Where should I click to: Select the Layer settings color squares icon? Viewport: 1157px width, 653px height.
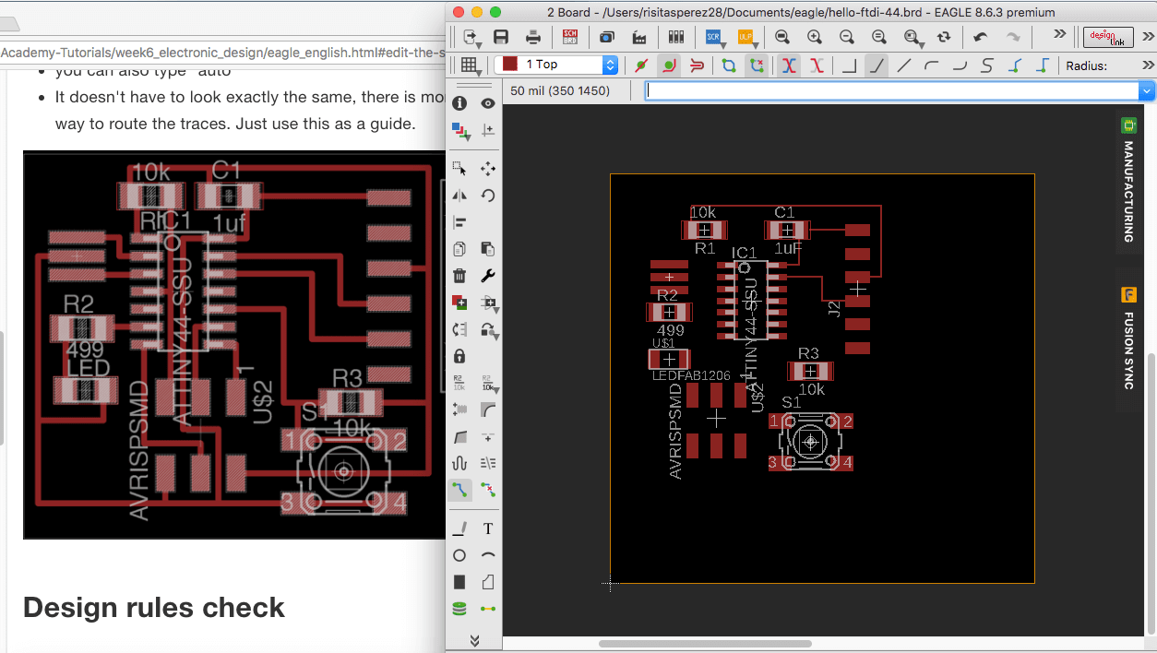tap(459, 130)
